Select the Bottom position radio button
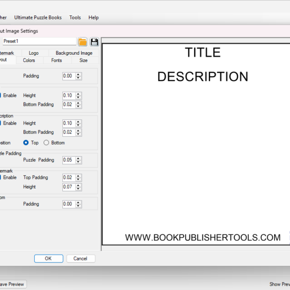 click(46, 143)
